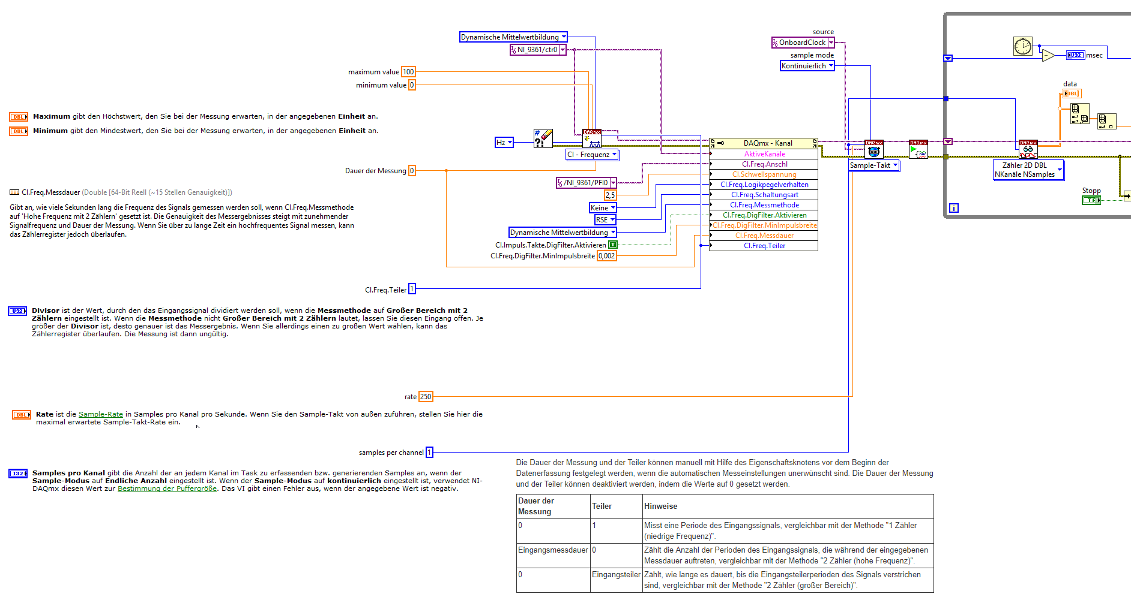This screenshot has height=597, width=1131.
Task: Click the blue shift register on loop border
Action: pos(948,58)
